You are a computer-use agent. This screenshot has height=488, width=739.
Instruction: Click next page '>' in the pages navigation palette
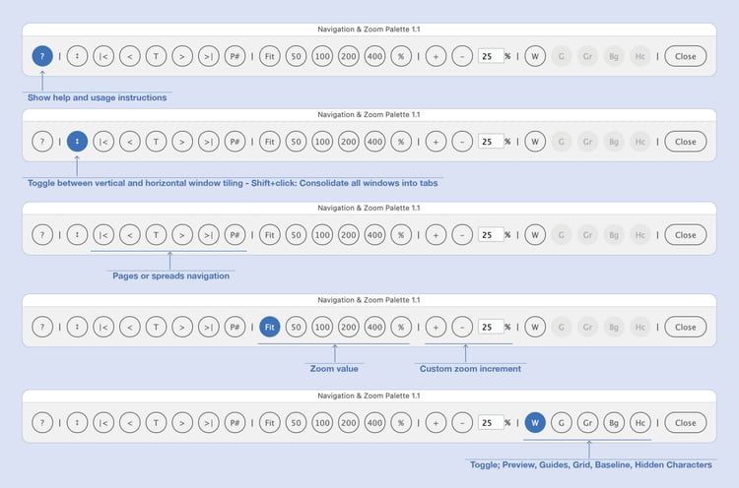click(x=182, y=235)
